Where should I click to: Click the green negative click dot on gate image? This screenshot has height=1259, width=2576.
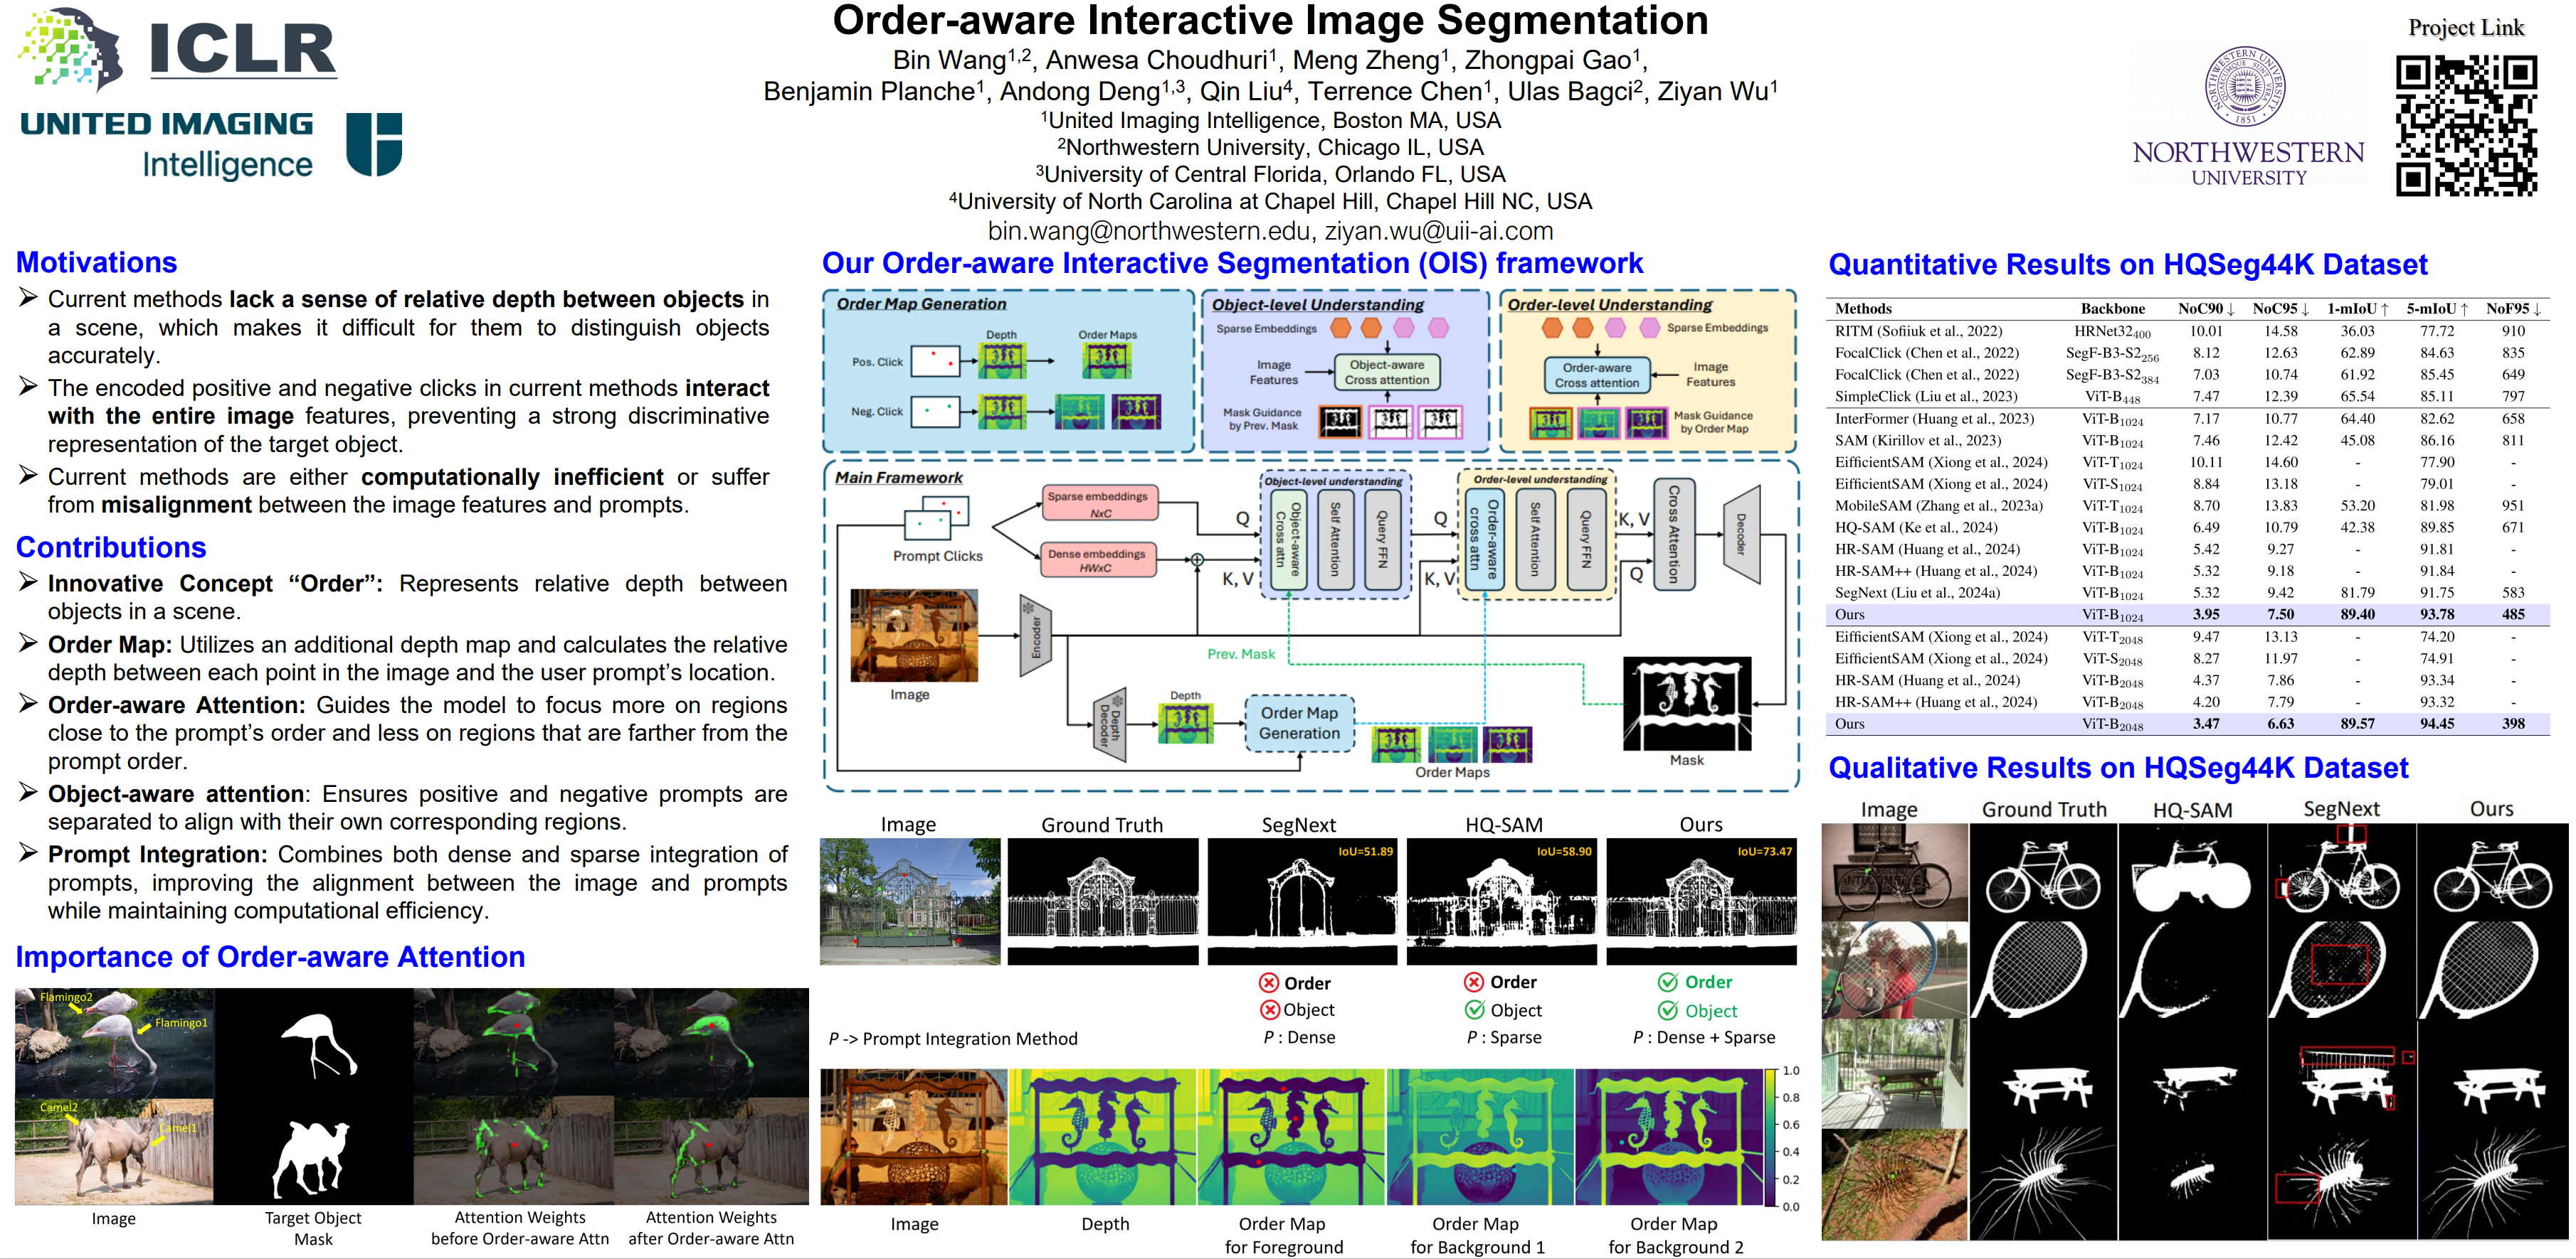coord(880,889)
